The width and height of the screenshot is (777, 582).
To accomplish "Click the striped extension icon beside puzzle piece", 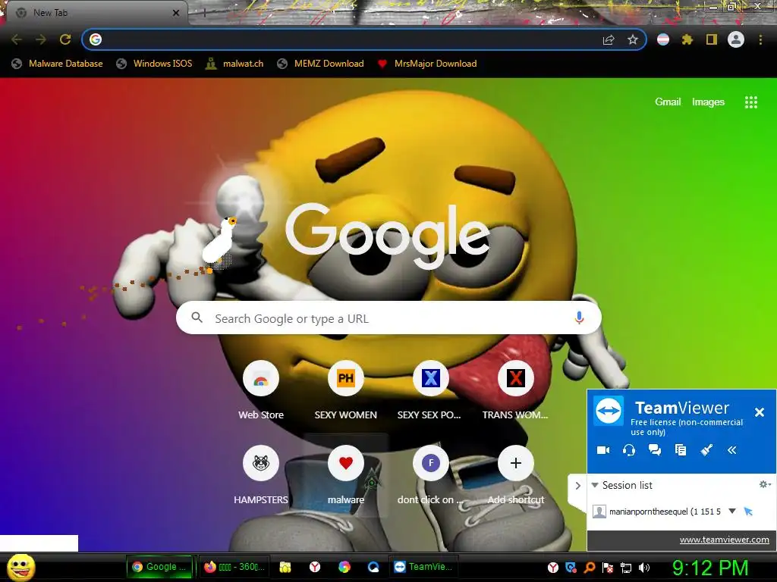I will click(x=663, y=39).
